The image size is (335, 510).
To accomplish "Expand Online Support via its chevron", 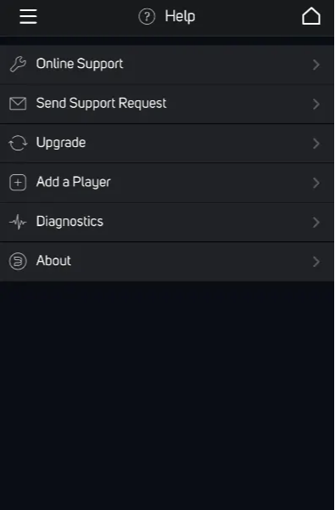I will (316, 65).
